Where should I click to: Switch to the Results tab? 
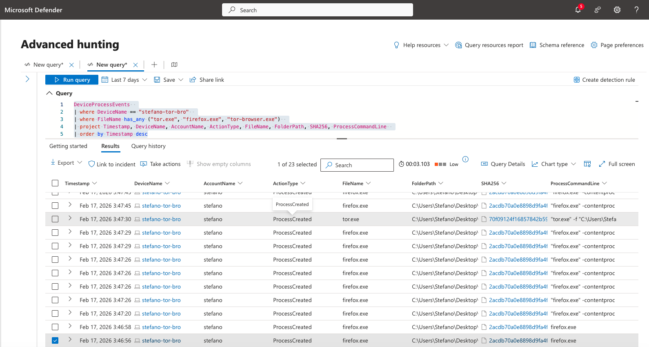click(111, 146)
